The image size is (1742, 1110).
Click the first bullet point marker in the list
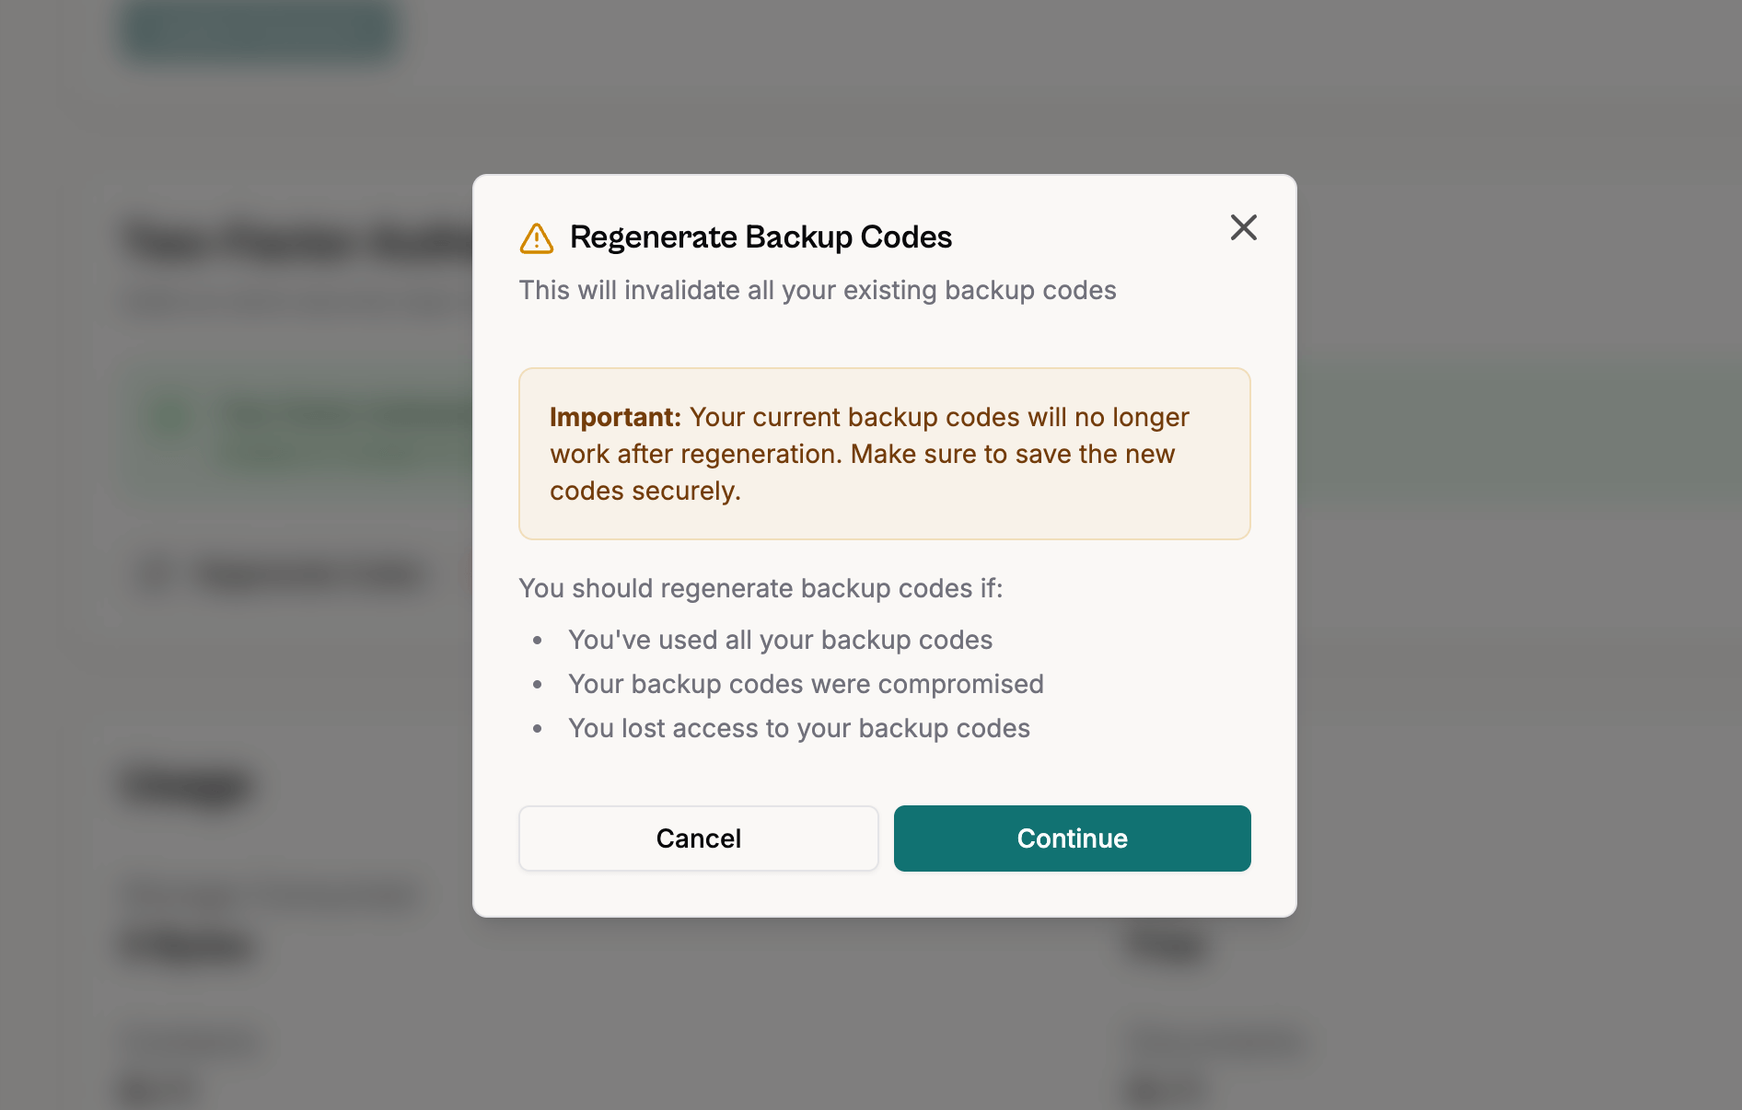click(x=539, y=640)
